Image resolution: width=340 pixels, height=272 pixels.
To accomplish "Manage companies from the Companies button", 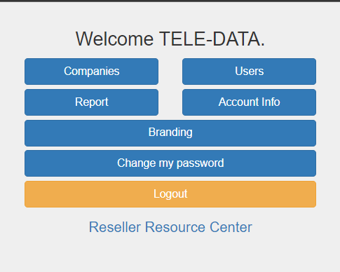I will [91, 72].
